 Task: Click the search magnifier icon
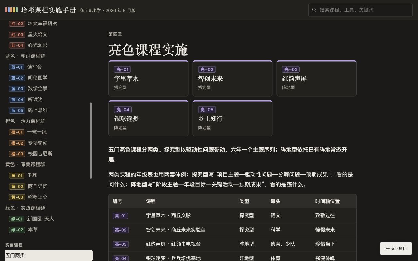pyautogui.click(x=314, y=10)
